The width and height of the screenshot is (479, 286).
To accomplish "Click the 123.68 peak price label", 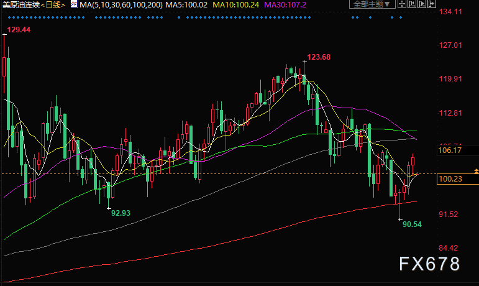I will [319, 57].
